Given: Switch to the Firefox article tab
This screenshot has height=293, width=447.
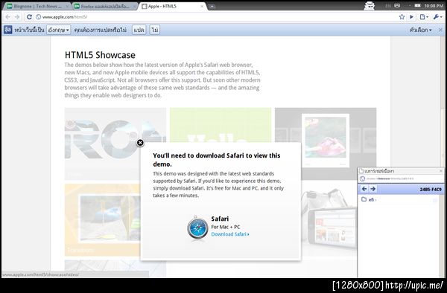Looking at the screenshot, I should pyautogui.click(x=104, y=6).
